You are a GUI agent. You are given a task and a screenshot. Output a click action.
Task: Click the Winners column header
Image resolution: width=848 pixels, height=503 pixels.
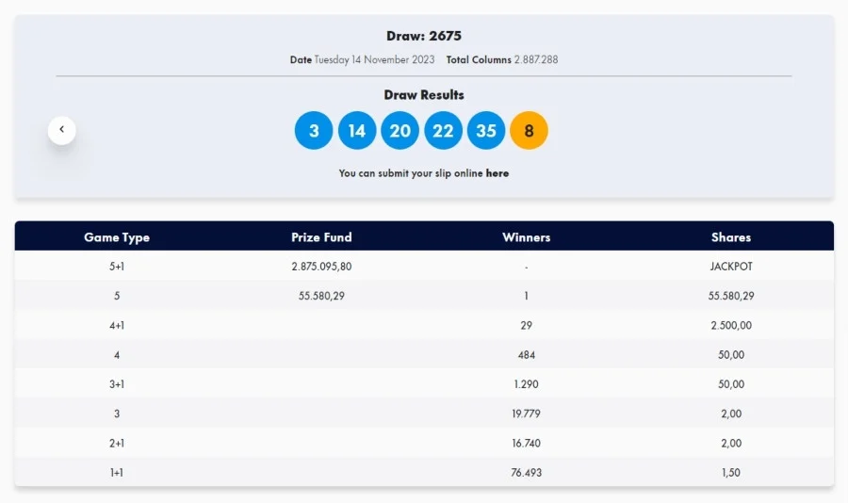[x=526, y=237]
